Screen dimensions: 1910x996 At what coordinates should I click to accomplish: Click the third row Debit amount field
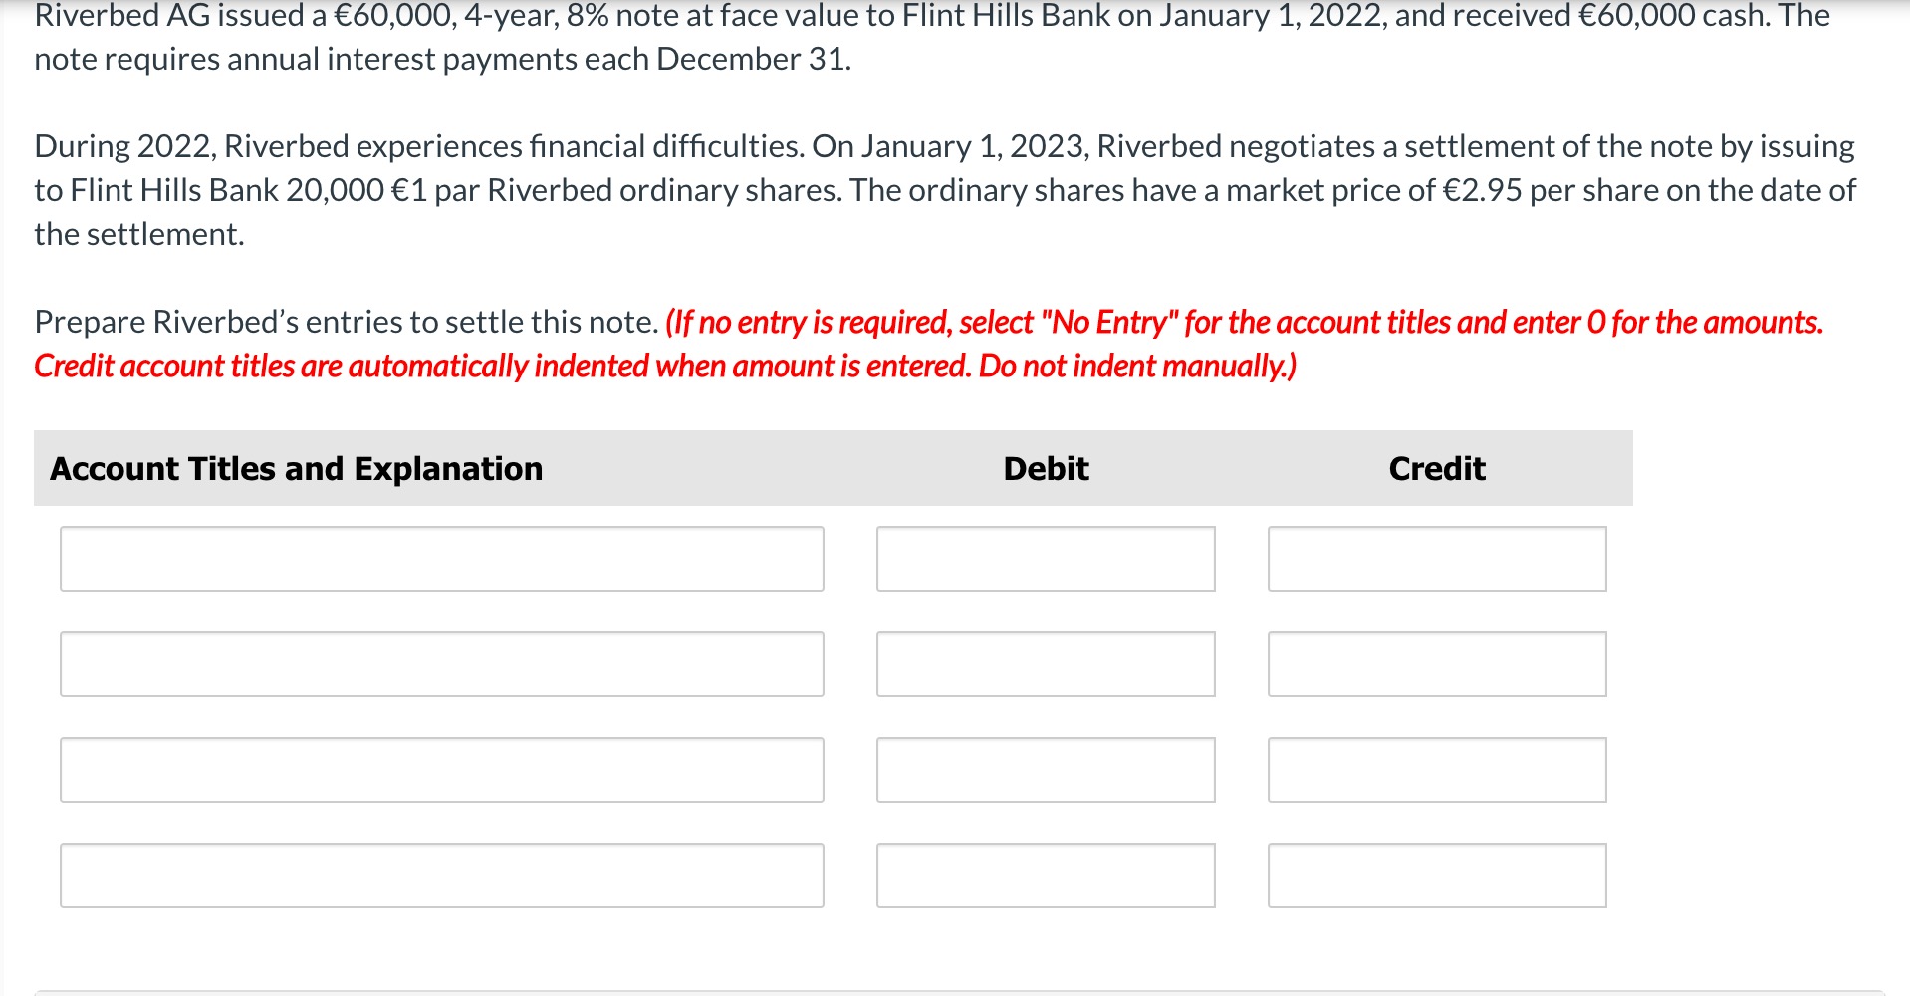point(1046,770)
